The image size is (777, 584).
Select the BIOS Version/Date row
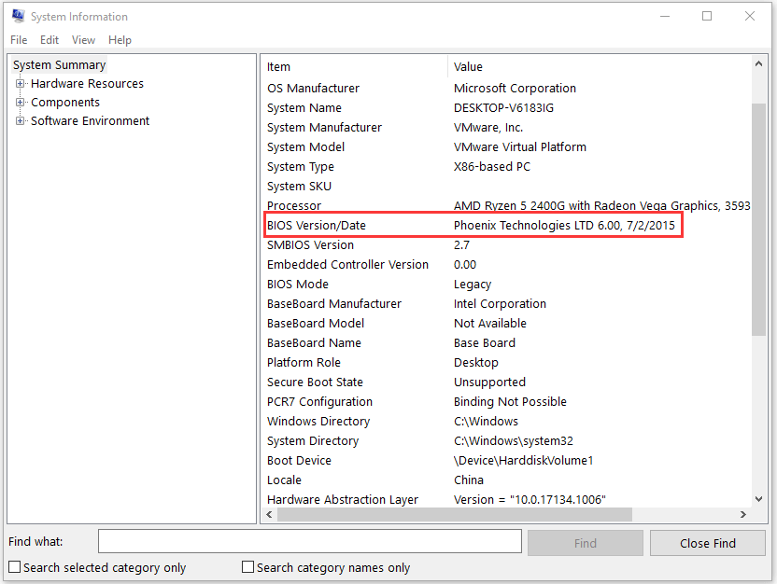(506, 226)
